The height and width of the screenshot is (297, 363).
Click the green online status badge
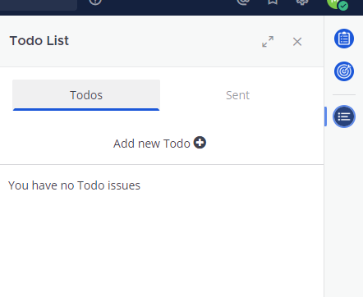tap(343, 6)
